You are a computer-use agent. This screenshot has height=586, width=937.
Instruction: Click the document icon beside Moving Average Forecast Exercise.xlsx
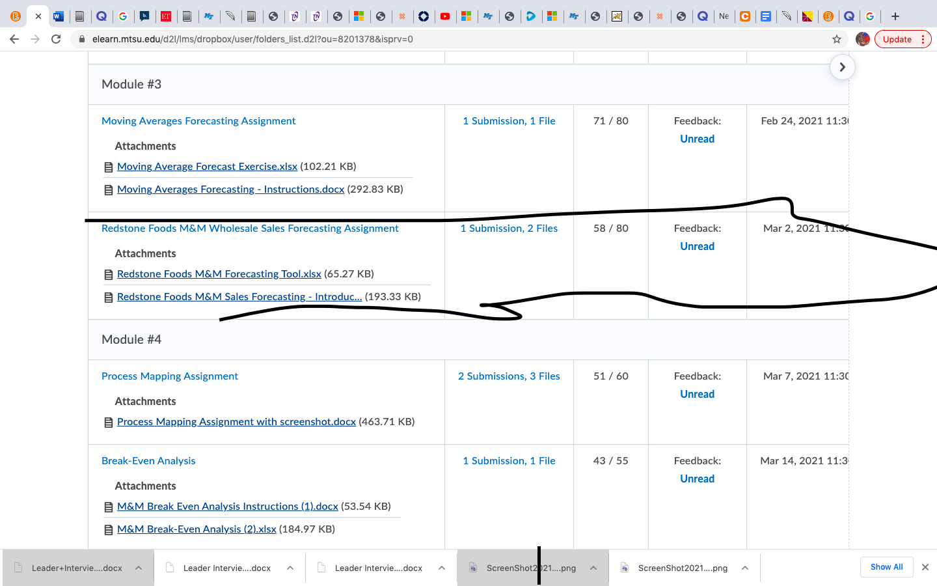point(109,167)
